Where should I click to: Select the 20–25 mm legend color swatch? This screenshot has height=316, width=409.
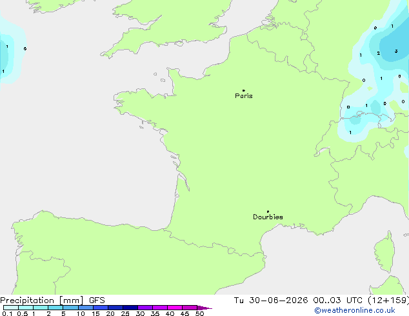[115, 308]
